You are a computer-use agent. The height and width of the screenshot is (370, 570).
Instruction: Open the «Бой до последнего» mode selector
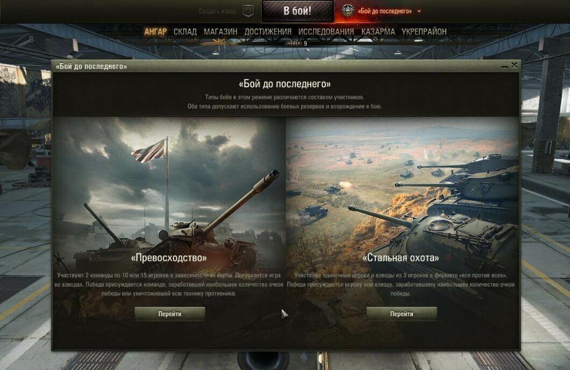(x=384, y=11)
